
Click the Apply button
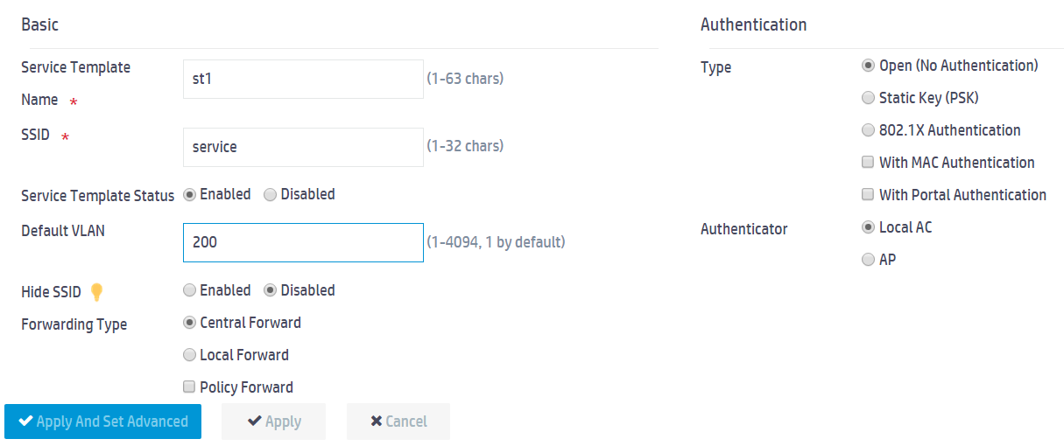(x=273, y=422)
